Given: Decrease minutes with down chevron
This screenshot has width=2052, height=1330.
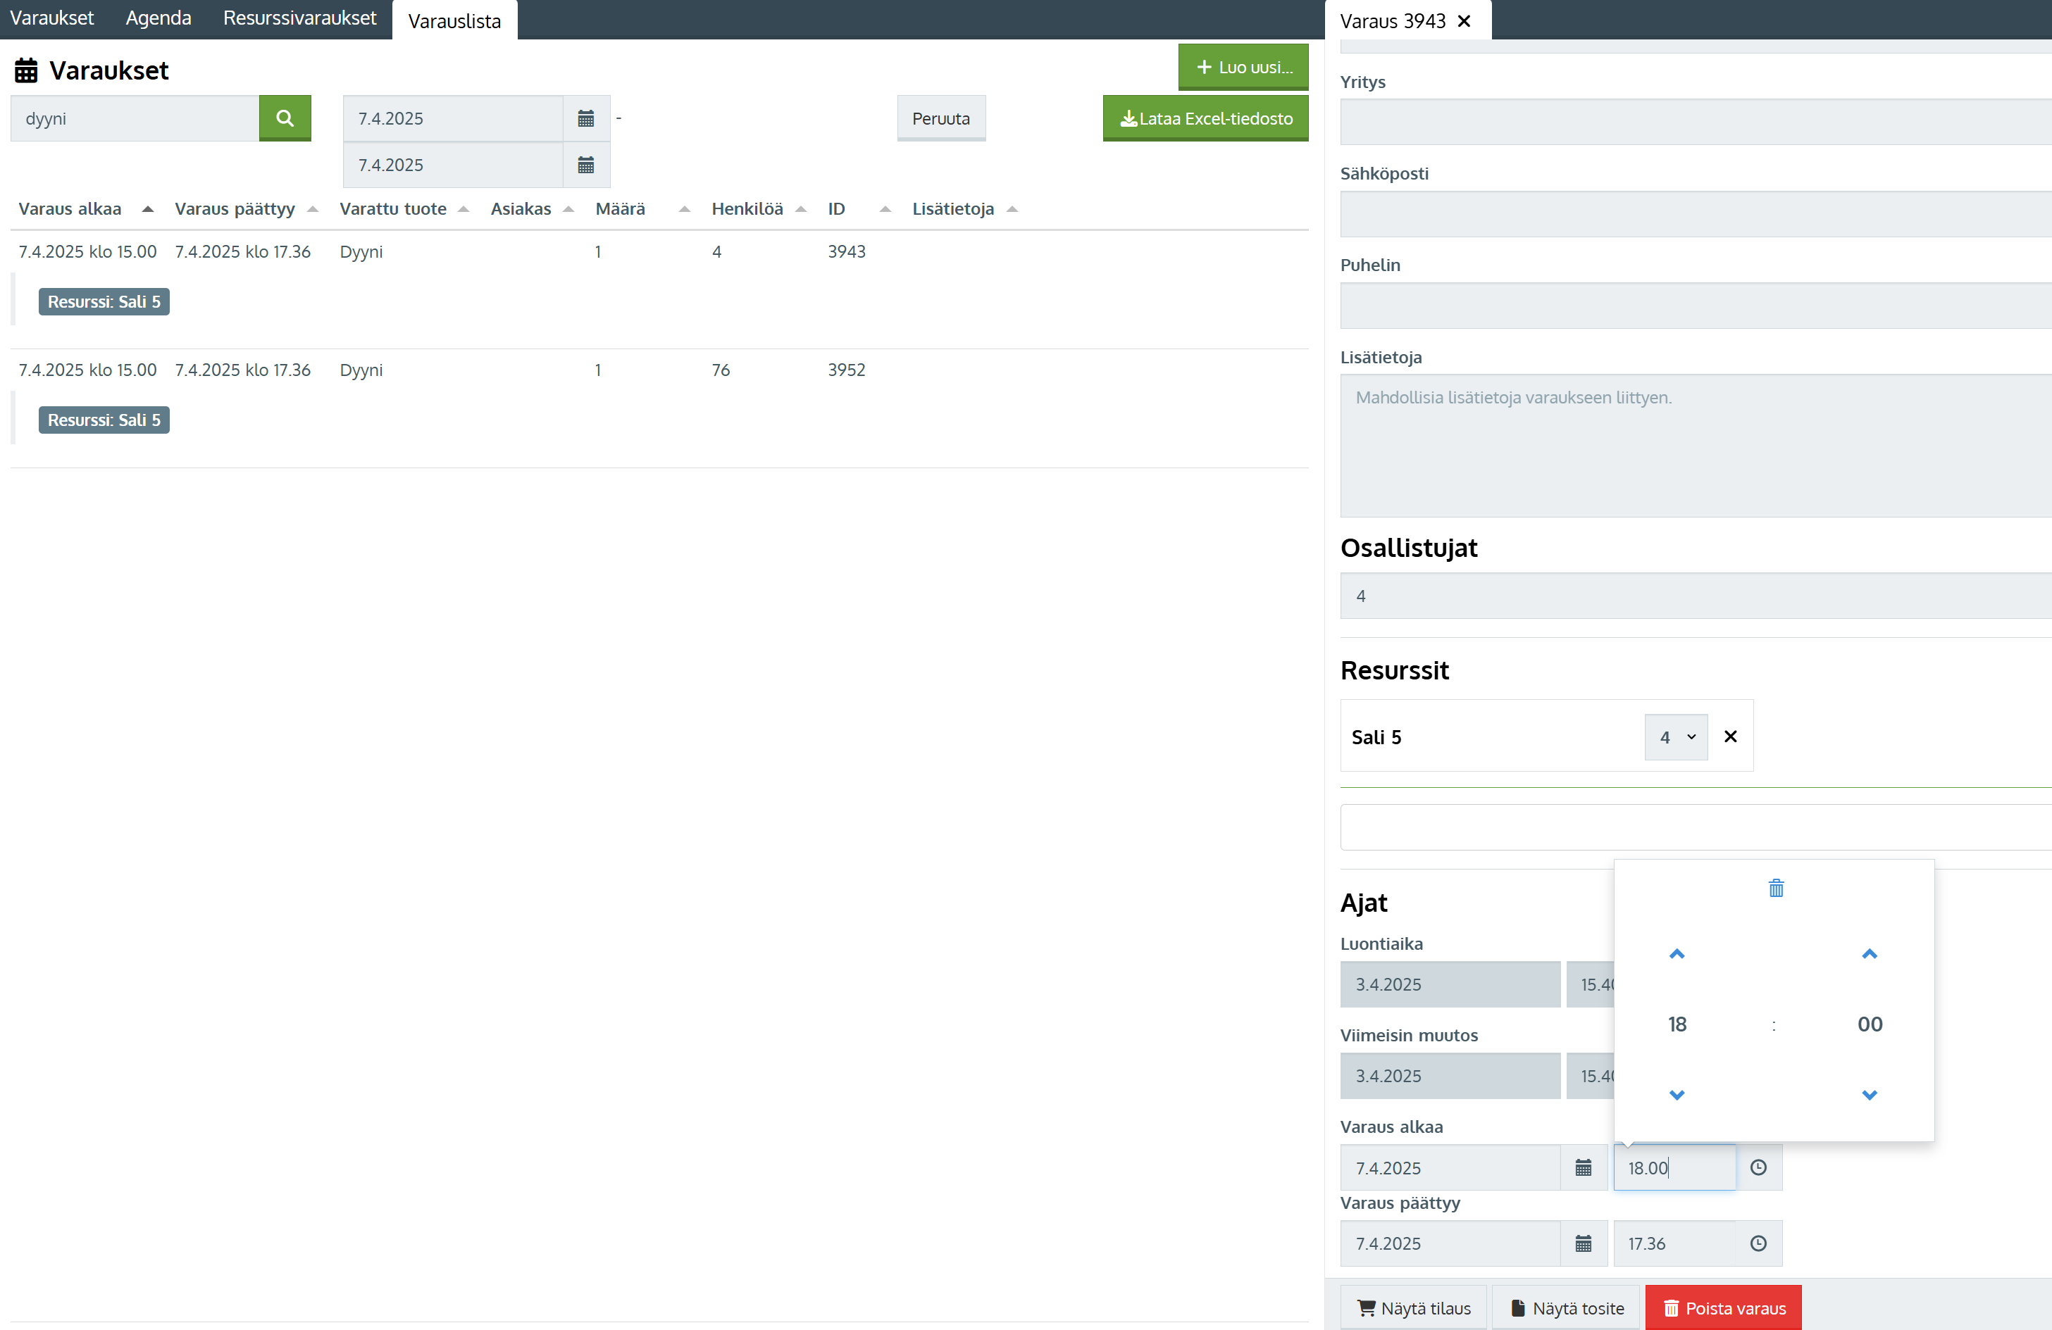Looking at the screenshot, I should point(1868,1095).
